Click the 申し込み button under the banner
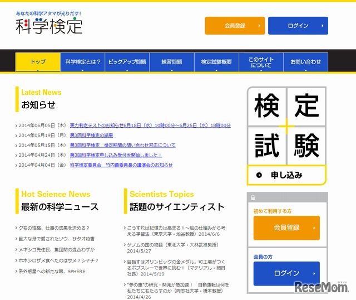Viewport: 356px width, 300px height. (286, 175)
